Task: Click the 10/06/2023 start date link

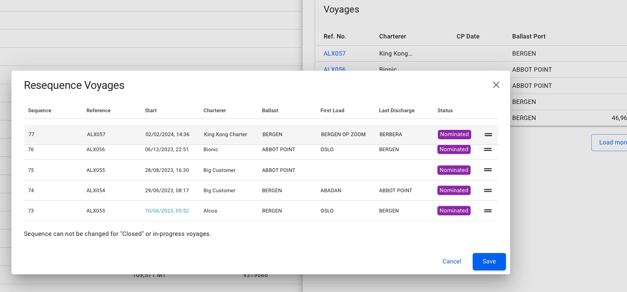Action: pyautogui.click(x=167, y=211)
